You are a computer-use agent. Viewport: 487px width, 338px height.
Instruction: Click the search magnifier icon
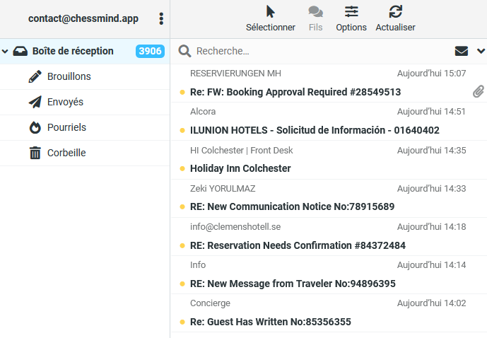click(x=184, y=51)
